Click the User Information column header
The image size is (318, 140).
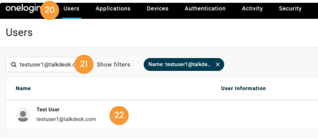coord(243,88)
